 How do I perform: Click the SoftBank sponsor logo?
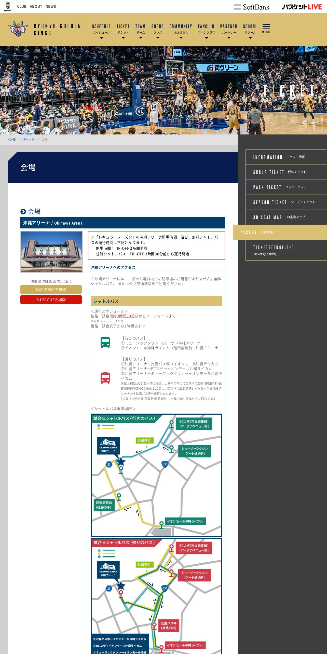pos(252,7)
